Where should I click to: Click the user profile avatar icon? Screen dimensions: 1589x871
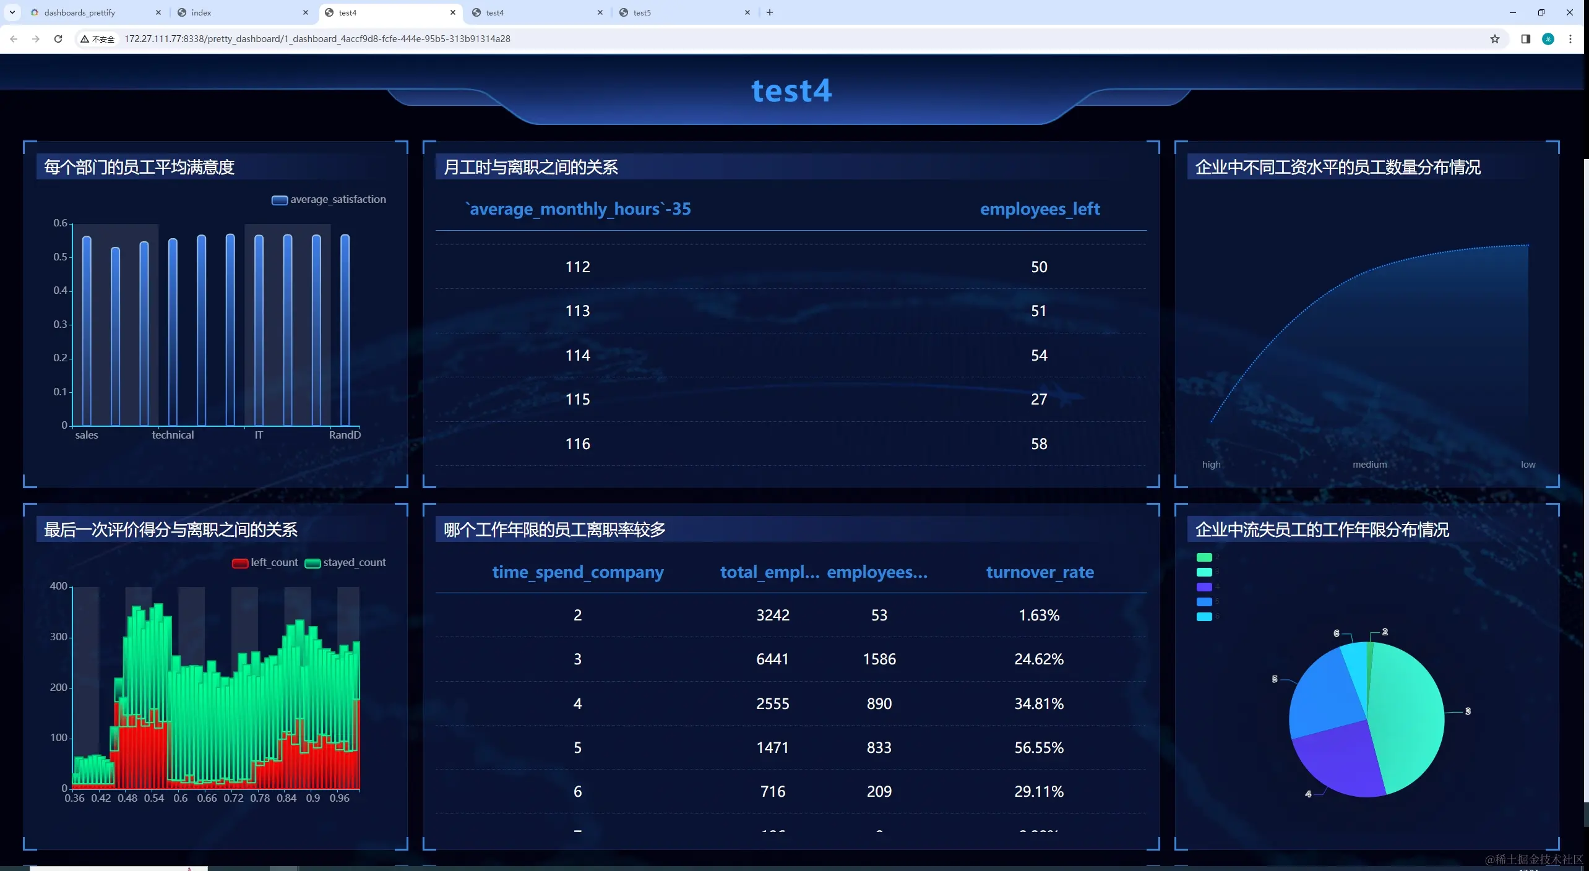click(1548, 39)
